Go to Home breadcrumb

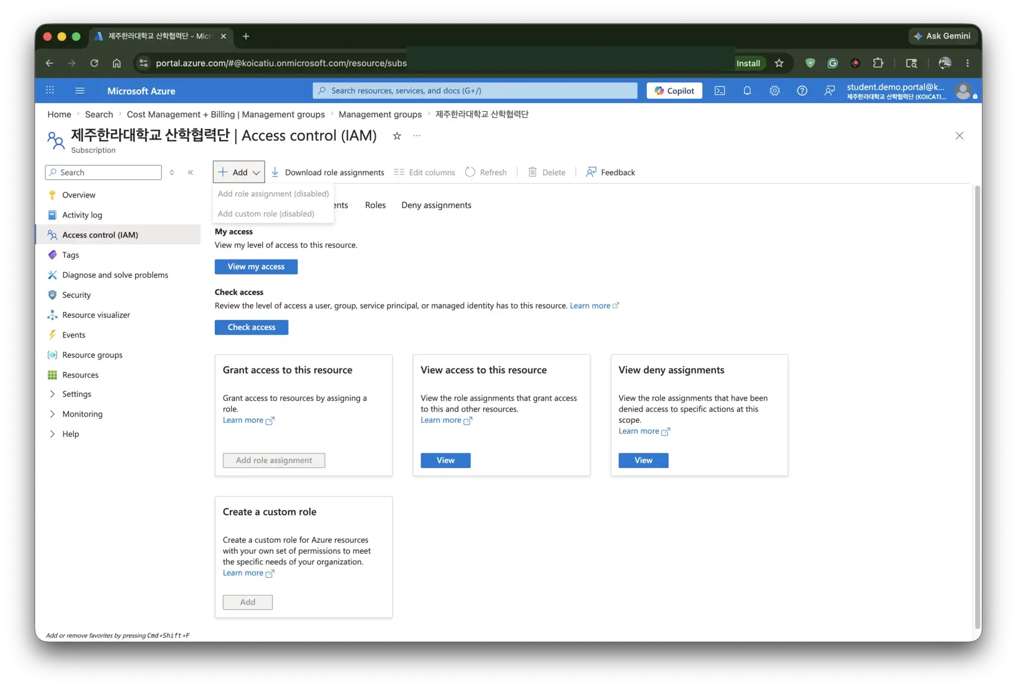point(59,114)
